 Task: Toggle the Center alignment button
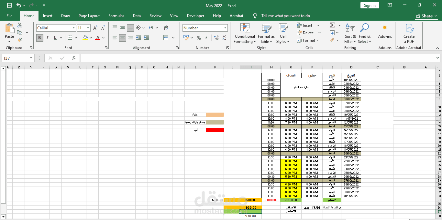pos(123,38)
